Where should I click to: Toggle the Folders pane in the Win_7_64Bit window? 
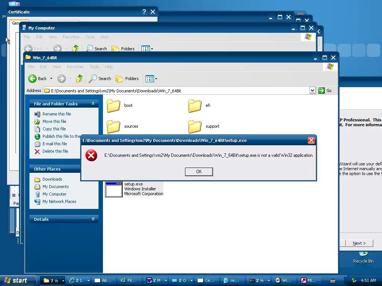[127, 79]
